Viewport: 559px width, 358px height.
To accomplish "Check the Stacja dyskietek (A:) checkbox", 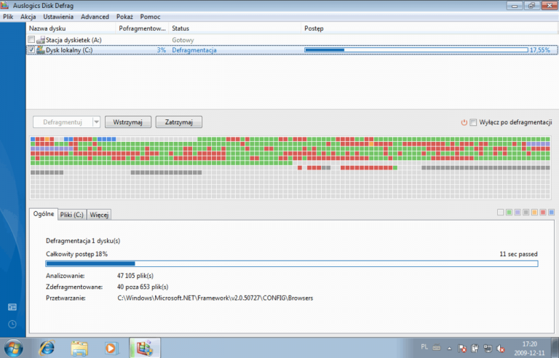I will (x=31, y=39).
